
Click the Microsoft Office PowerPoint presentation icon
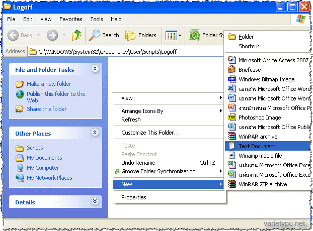click(x=232, y=108)
